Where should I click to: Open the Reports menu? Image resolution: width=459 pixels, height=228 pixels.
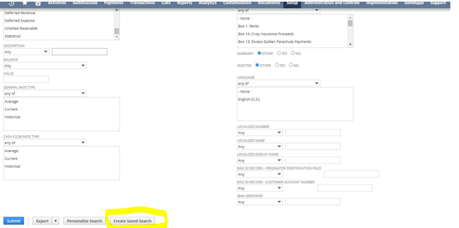184,3
